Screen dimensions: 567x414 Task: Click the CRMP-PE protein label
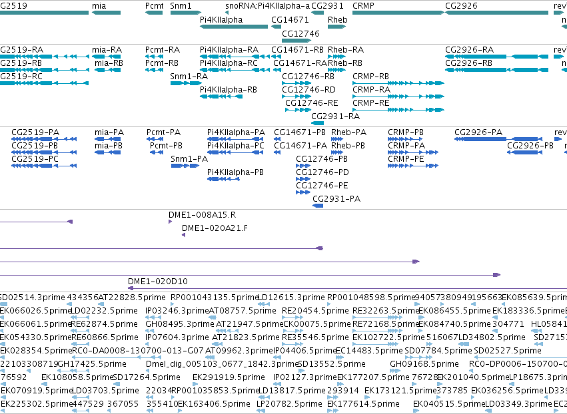click(x=405, y=159)
